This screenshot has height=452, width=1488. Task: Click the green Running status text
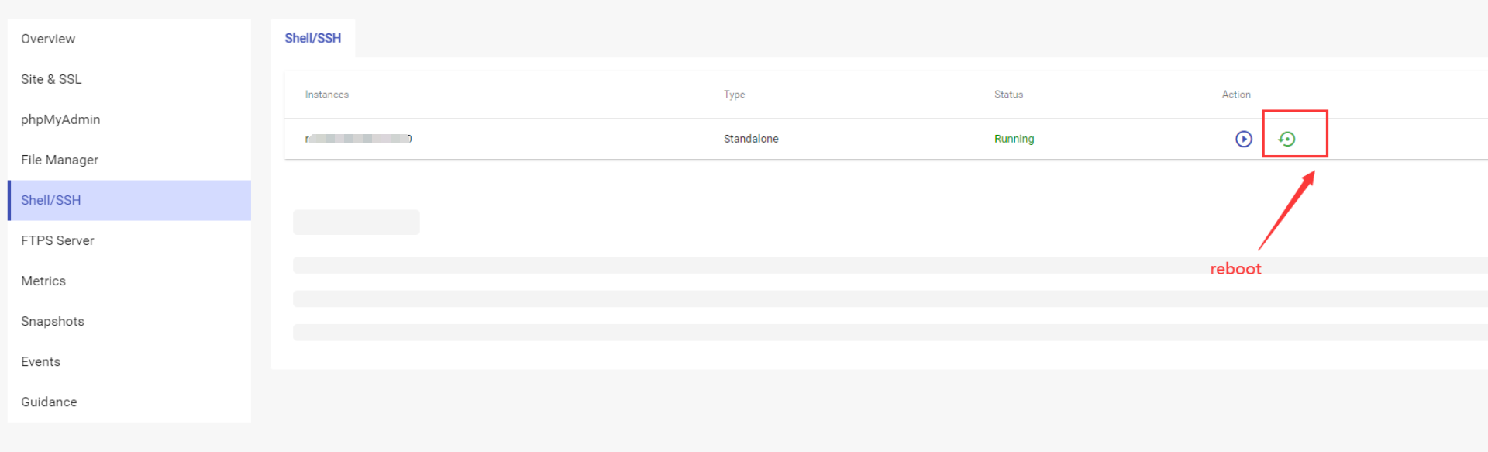point(1014,139)
